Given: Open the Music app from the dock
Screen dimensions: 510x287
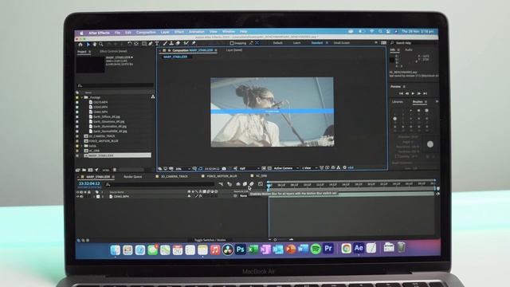Looking at the screenshot, I should pos(215,250).
